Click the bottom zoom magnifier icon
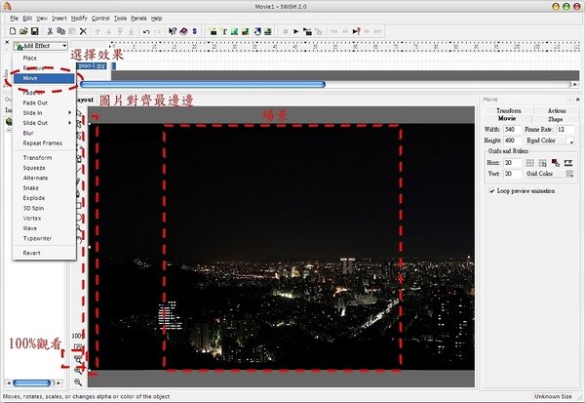Viewport: 585px width, 403px height. (78, 382)
